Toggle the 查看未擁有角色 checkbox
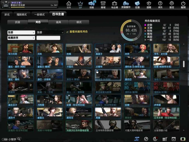 (67, 32)
